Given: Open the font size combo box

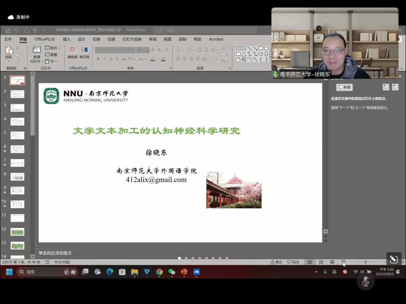Looking at the screenshot, I should coord(142,50).
